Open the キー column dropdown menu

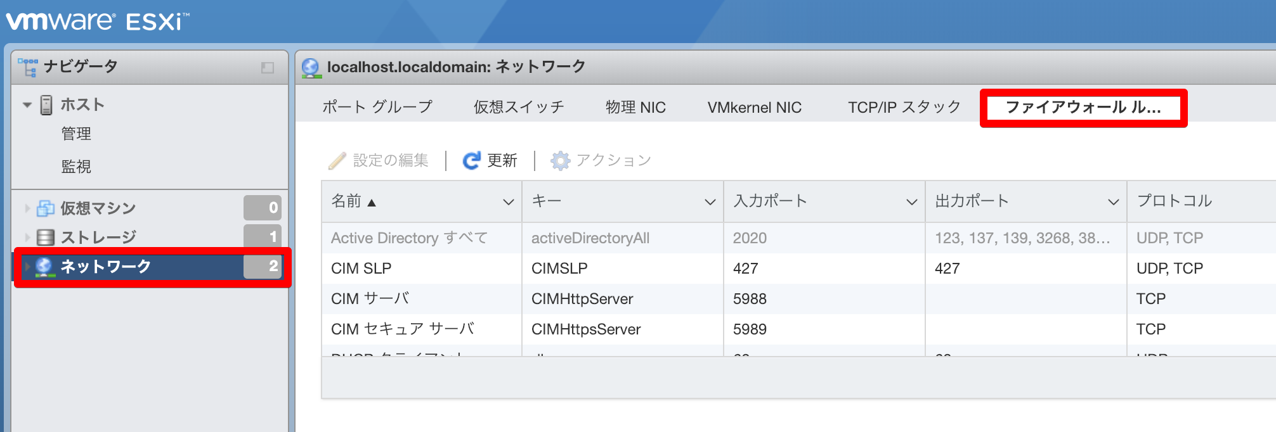tap(710, 201)
